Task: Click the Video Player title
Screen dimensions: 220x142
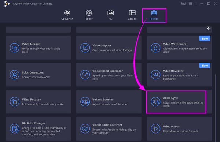Action: 171,127
